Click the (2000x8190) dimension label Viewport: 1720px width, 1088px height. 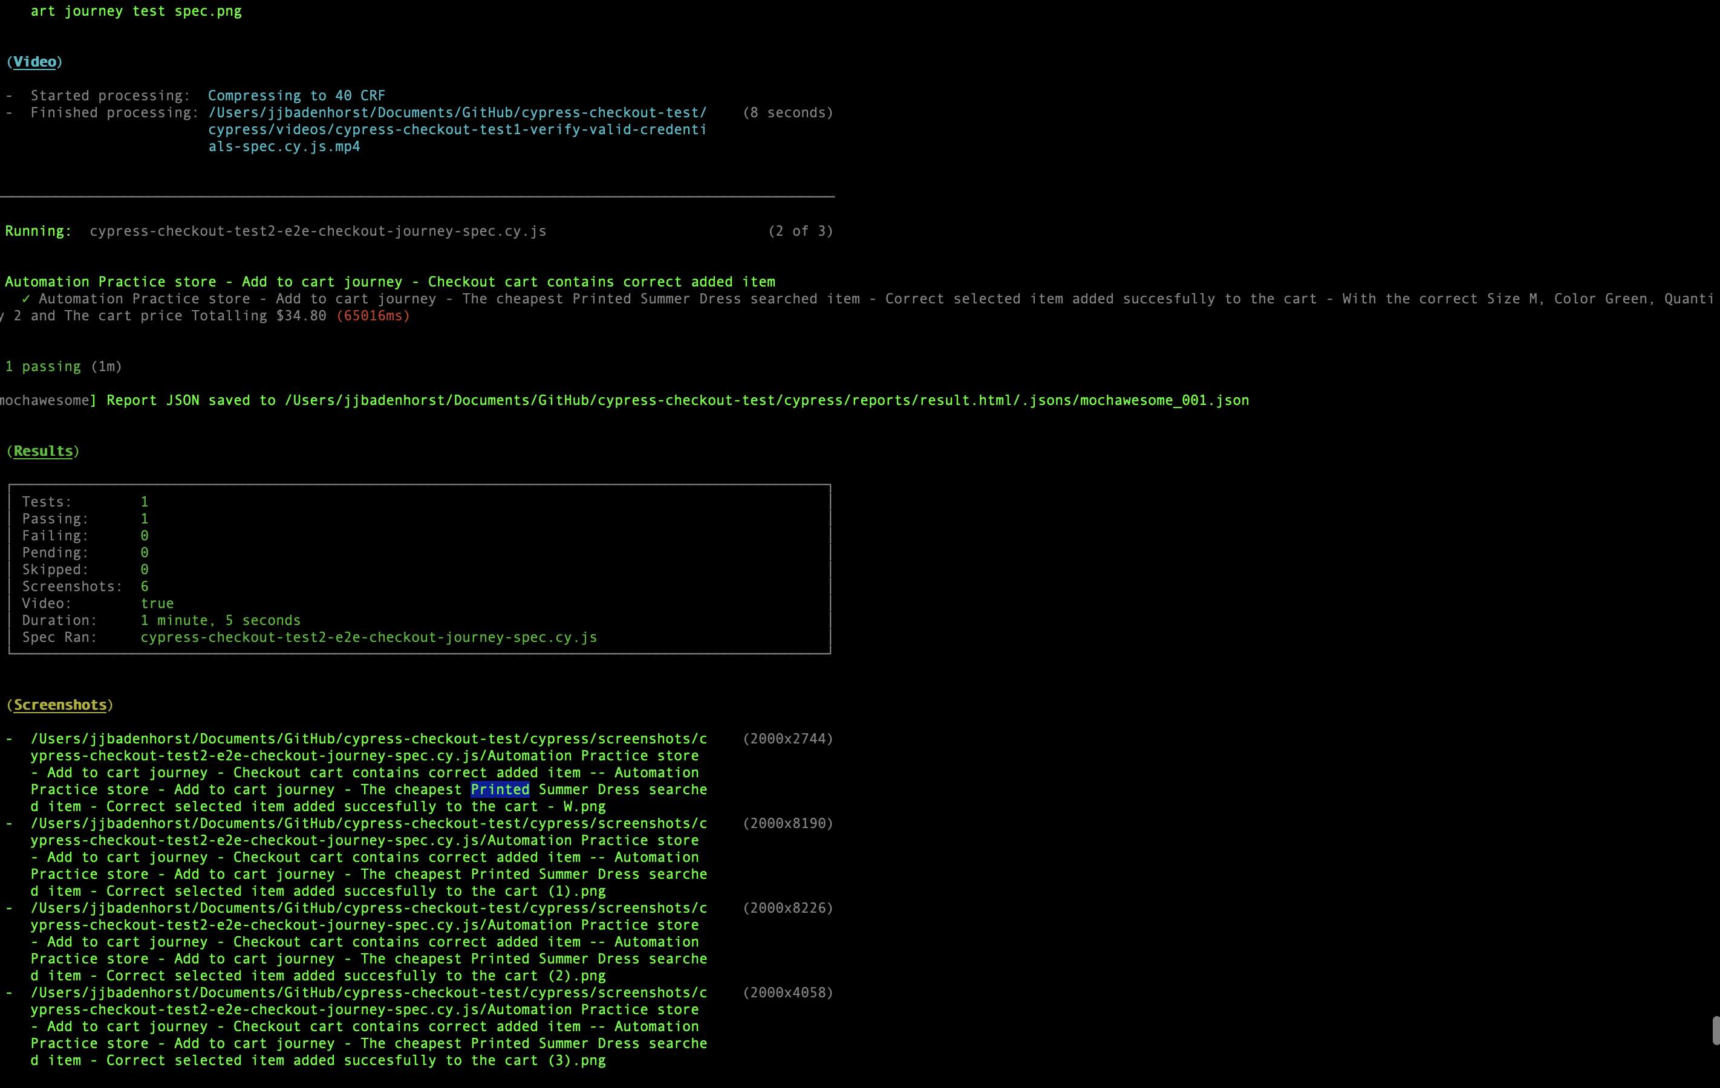788,824
